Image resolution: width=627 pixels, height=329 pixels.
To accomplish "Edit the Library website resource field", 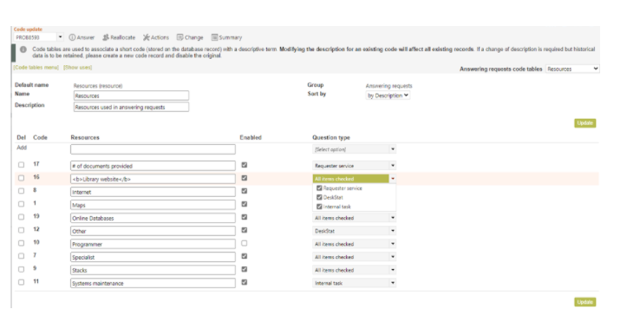I will [153, 179].
